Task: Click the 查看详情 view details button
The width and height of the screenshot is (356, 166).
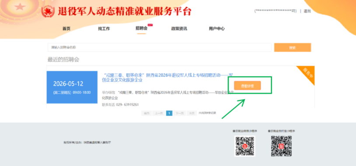Action: click(248, 86)
